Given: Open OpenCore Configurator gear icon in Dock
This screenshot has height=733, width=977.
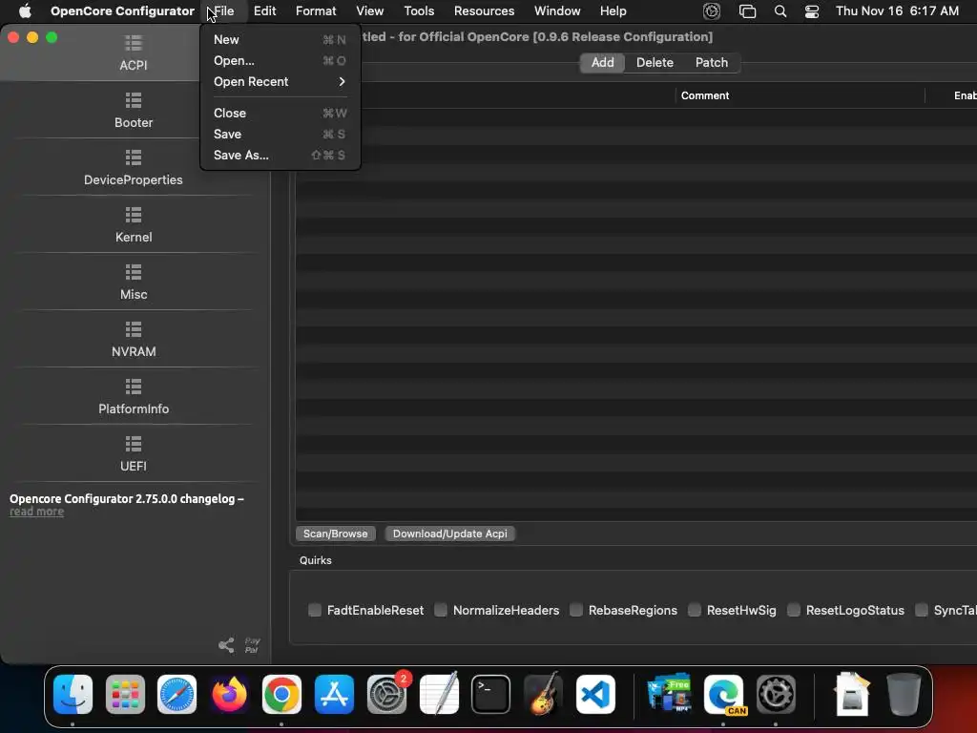Looking at the screenshot, I should click(x=776, y=694).
